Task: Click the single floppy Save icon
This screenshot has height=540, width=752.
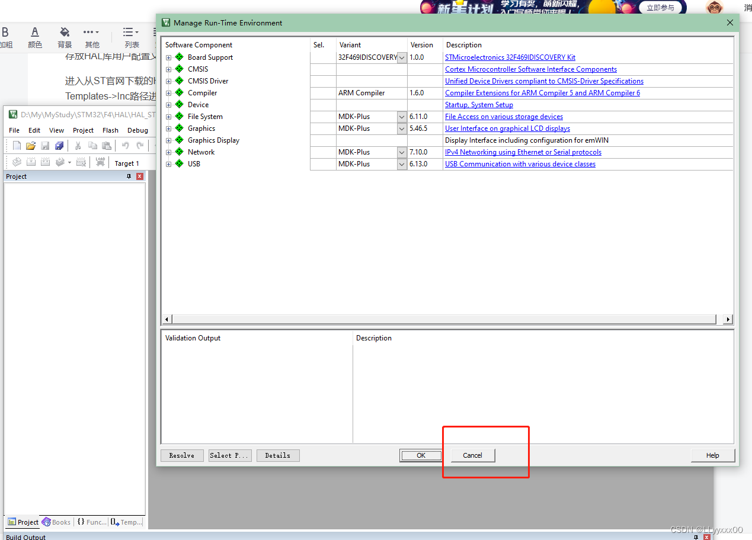Action: coord(45,146)
